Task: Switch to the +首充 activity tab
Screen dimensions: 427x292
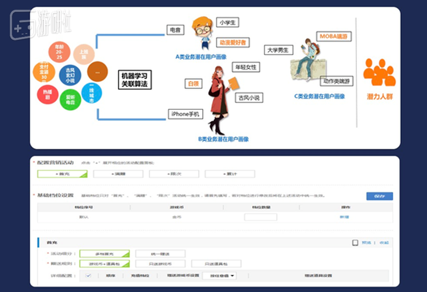Action: pos(61,174)
